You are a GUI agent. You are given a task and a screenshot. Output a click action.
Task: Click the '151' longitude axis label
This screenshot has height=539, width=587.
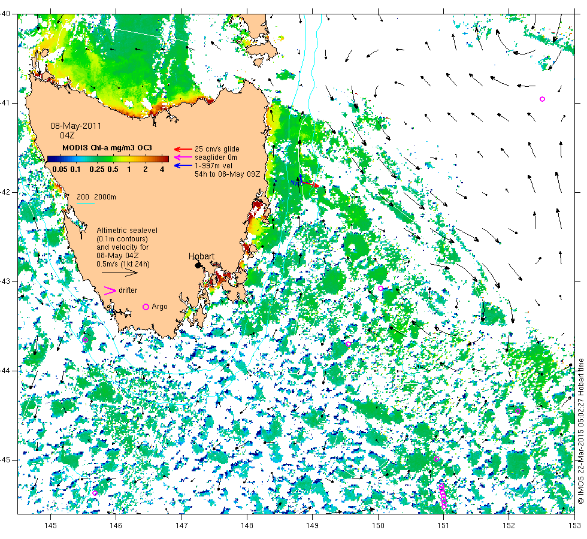click(x=443, y=526)
